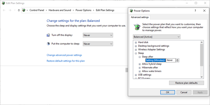Select the Sleep after item
Viewport: 210px width, 105px height.
[x=147, y=57]
